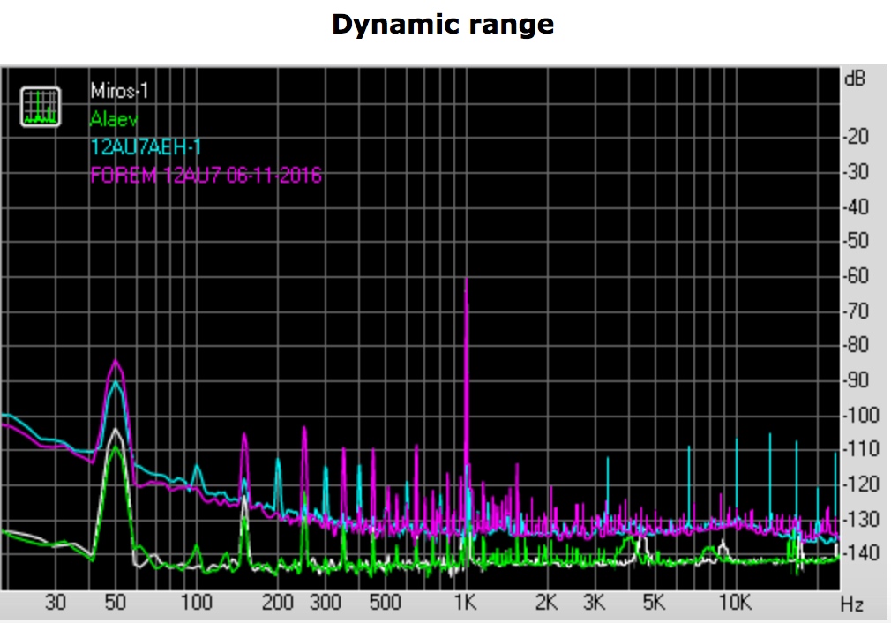Image resolution: width=891 pixels, height=623 pixels.
Task: Click the 300 frequency axis label
Action: (x=326, y=604)
